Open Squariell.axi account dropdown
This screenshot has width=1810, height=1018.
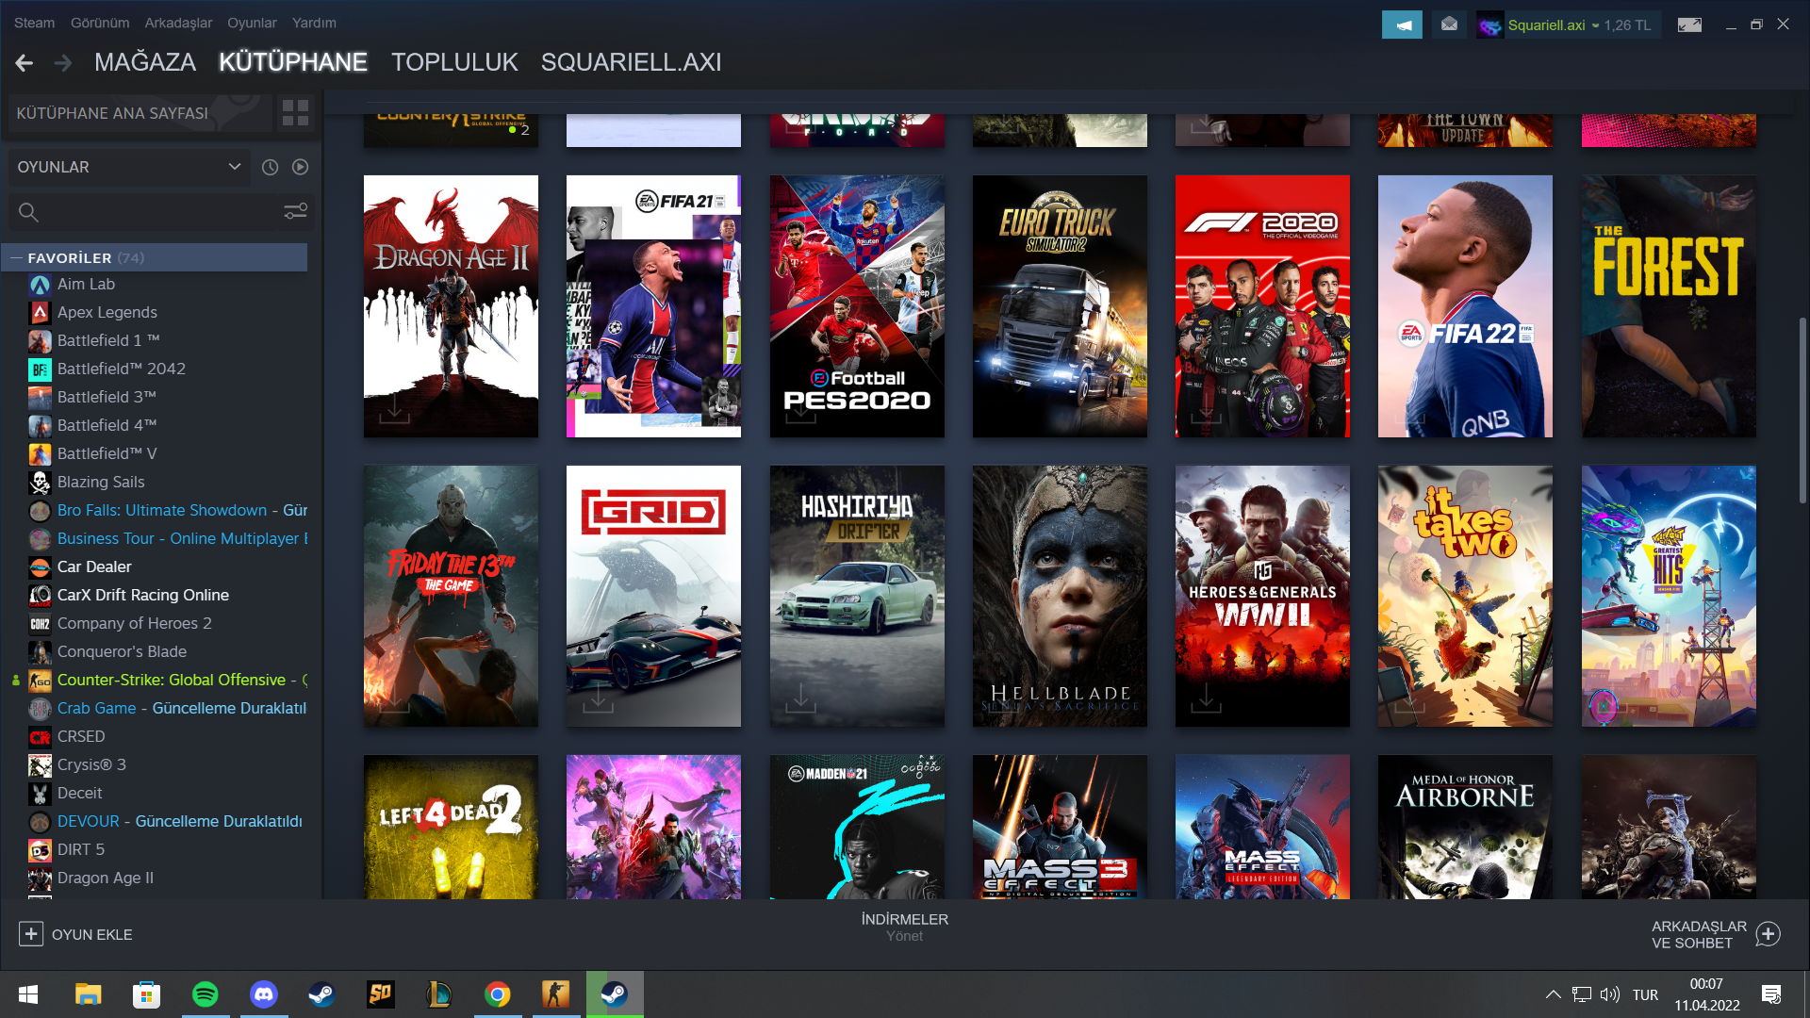click(1553, 25)
